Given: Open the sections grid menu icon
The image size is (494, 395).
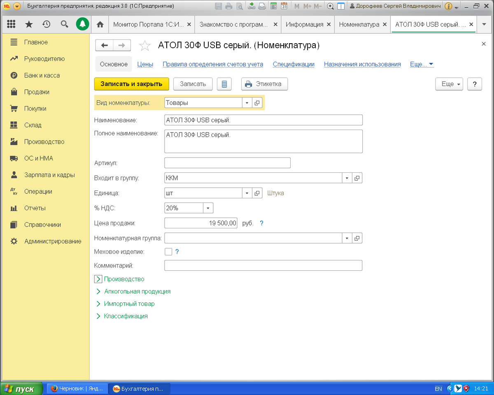Looking at the screenshot, I should [x=12, y=24].
